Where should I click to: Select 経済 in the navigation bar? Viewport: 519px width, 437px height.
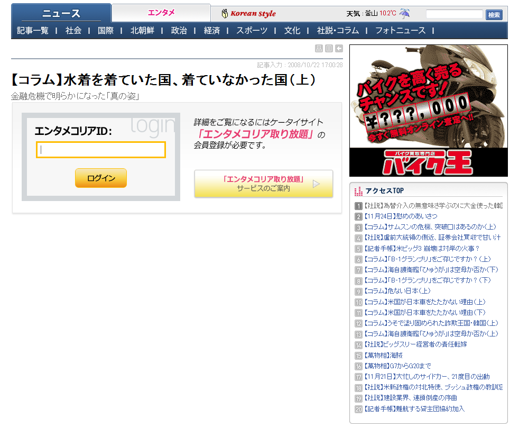[212, 31]
